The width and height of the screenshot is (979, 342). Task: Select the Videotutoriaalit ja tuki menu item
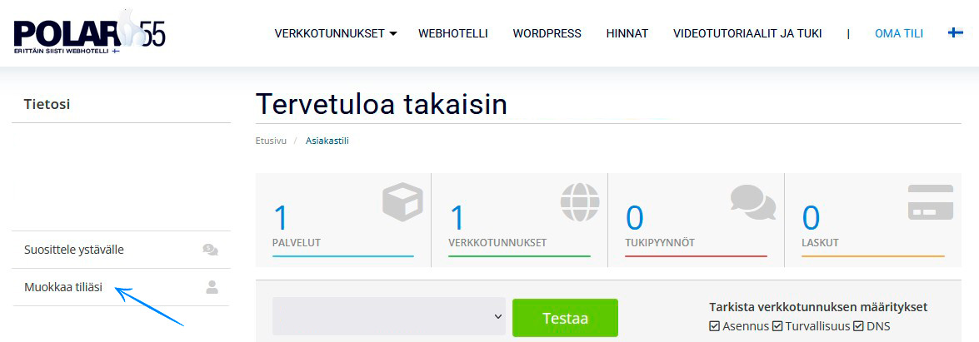tap(747, 33)
